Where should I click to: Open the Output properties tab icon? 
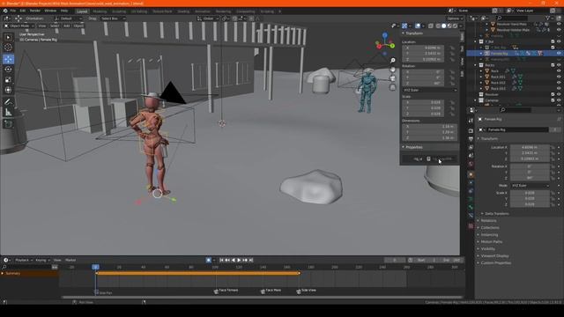click(x=471, y=139)
